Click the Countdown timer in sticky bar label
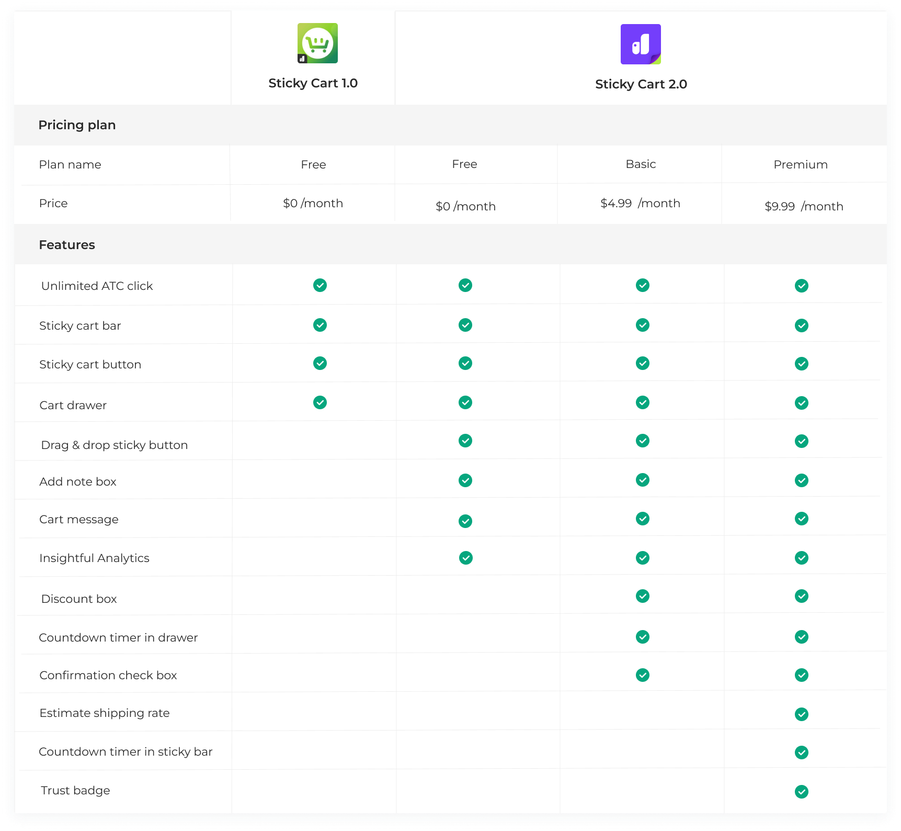 126,752
